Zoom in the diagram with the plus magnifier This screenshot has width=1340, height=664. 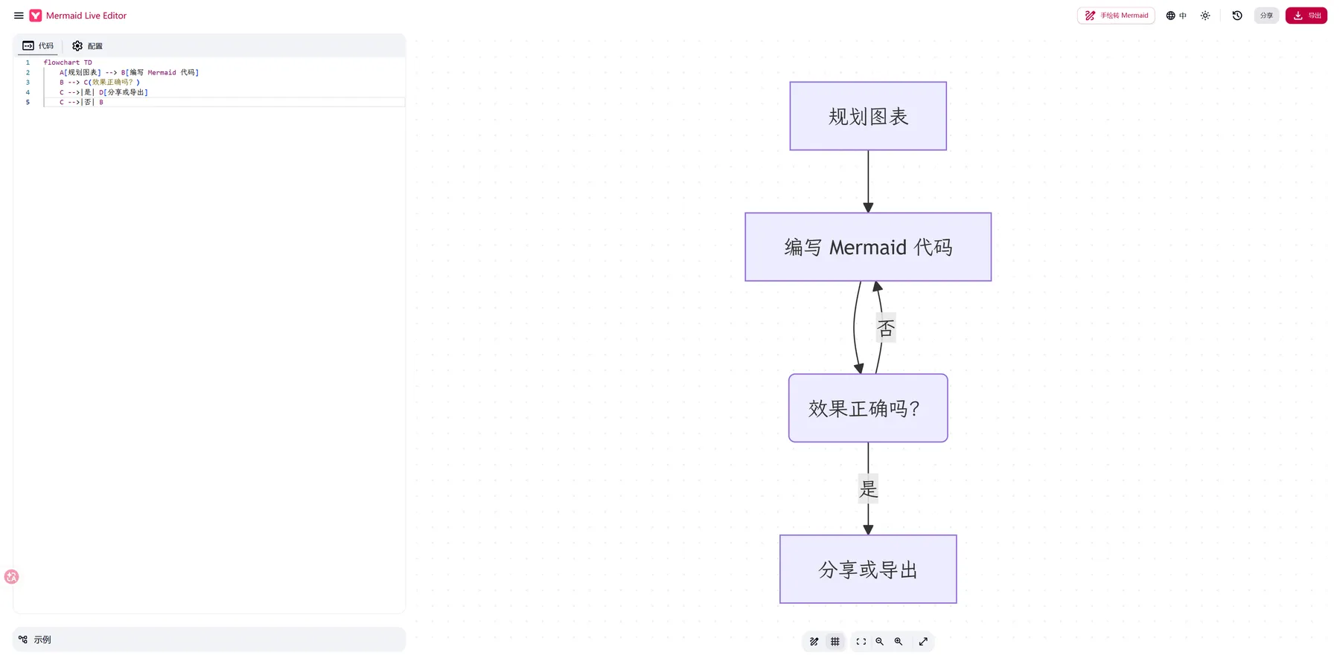pyautogui.click(x=899, y=642)
